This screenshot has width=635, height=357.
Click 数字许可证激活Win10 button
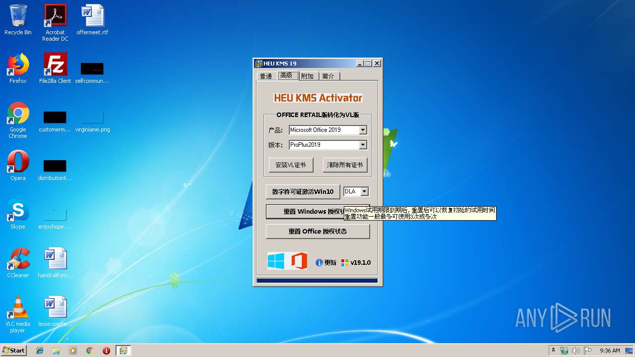303,191
